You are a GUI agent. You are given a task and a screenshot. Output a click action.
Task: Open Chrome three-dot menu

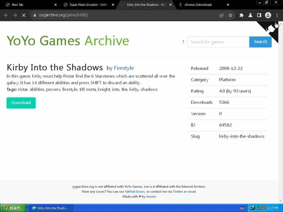[x=277, y=15]
